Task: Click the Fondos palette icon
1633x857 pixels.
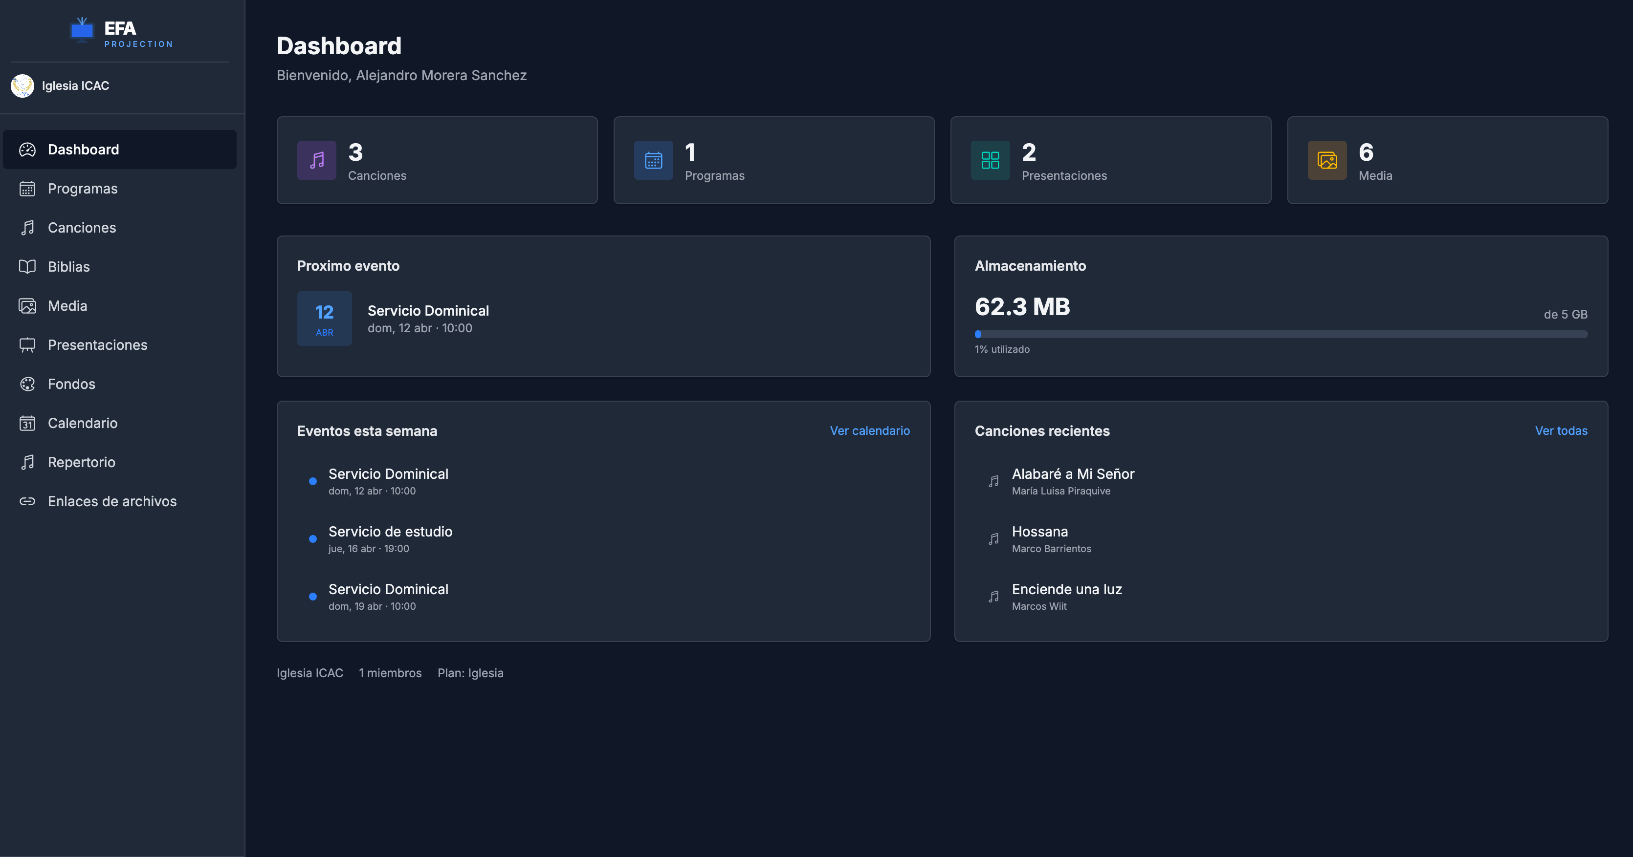Action: point(27,384)
